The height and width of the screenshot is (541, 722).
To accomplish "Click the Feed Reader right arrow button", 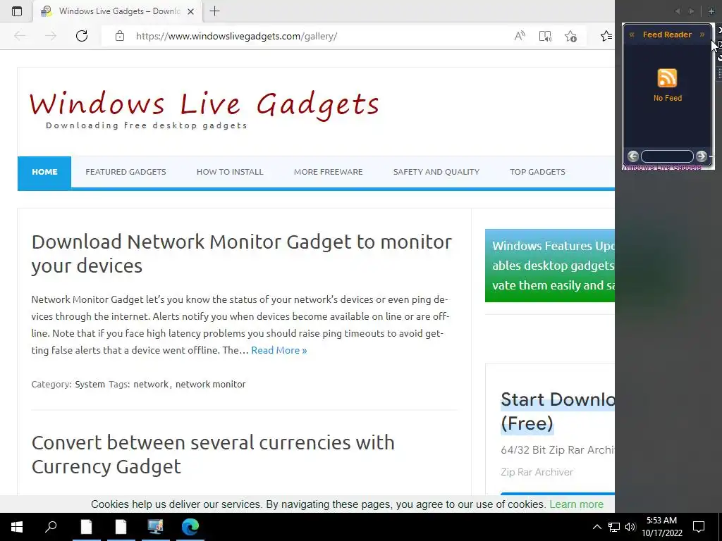I will pos(702,156).
